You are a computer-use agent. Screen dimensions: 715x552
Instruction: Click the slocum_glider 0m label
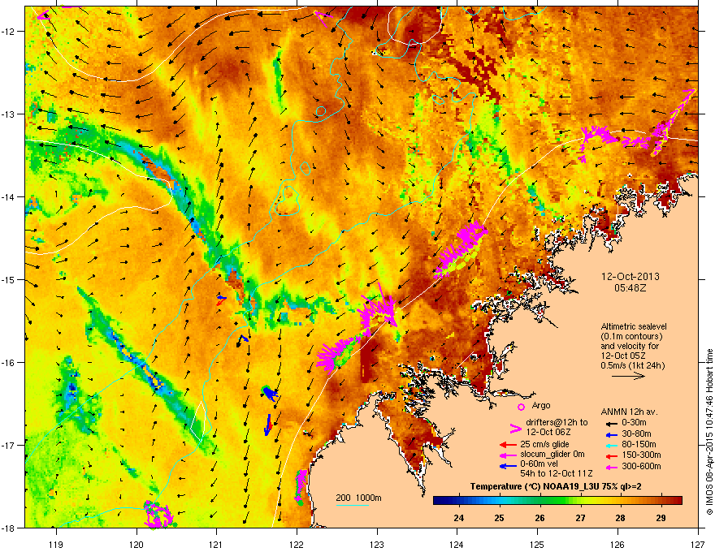(552, 454)
